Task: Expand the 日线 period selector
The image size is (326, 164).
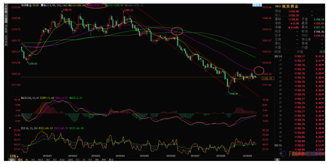Action: (14, 156)
